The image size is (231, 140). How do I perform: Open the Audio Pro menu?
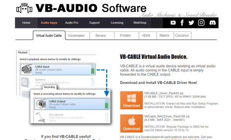coord(72,23)
